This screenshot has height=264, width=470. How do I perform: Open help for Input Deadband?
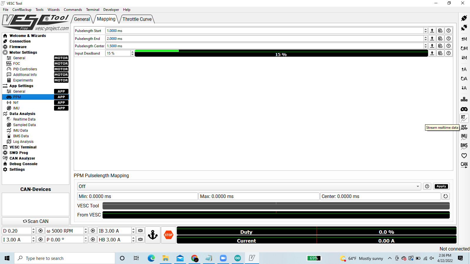coord(449,53)
